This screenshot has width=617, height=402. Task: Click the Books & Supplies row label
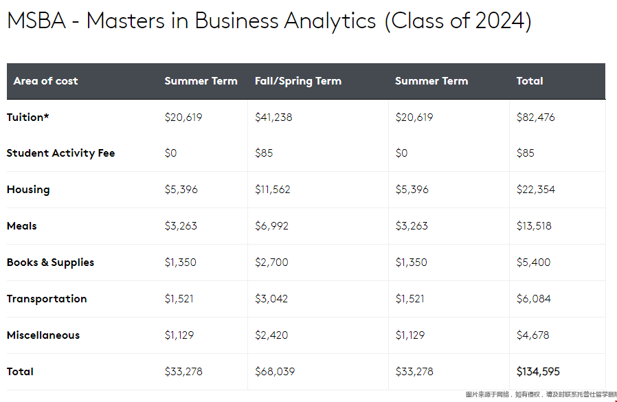(50, 263)
